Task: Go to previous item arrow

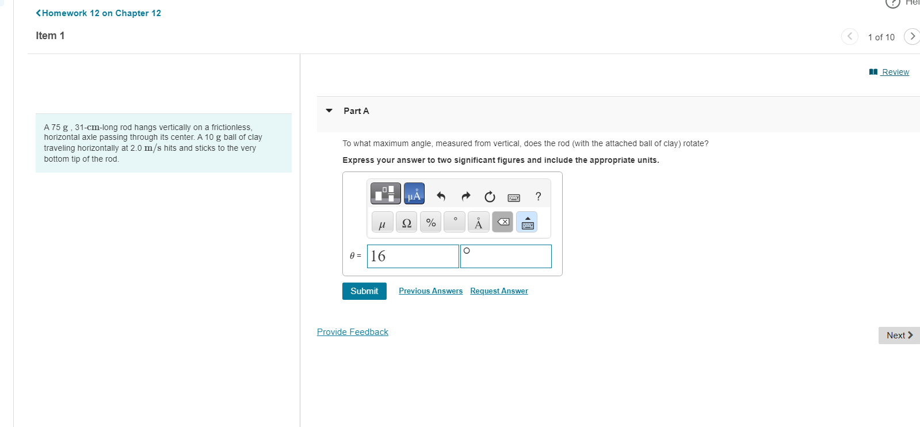Action: pyautogui.click(x=850, y=36)
